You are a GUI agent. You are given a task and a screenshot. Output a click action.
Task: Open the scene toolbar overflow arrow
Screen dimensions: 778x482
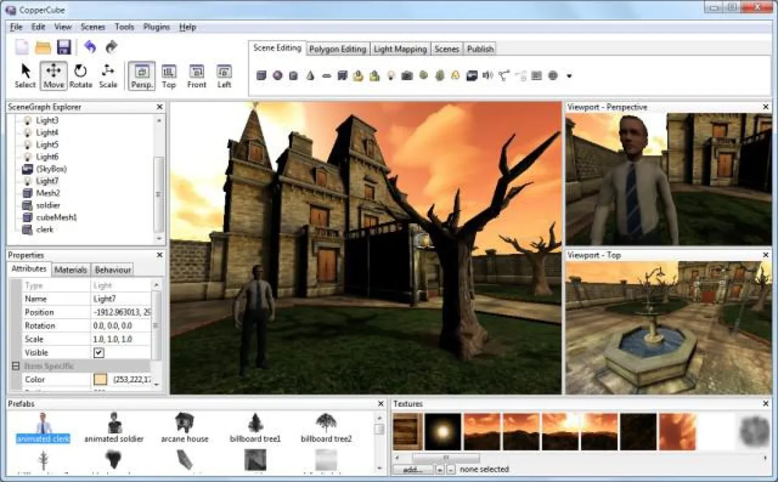pyautogui.click(x=569, y=76)
